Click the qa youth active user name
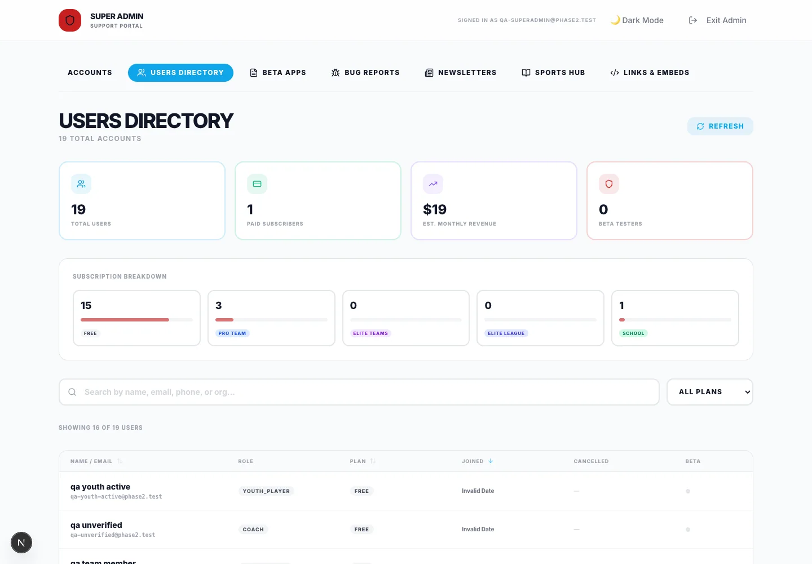The width and height of the screenshot is (812, 564). tap(100, 487)
